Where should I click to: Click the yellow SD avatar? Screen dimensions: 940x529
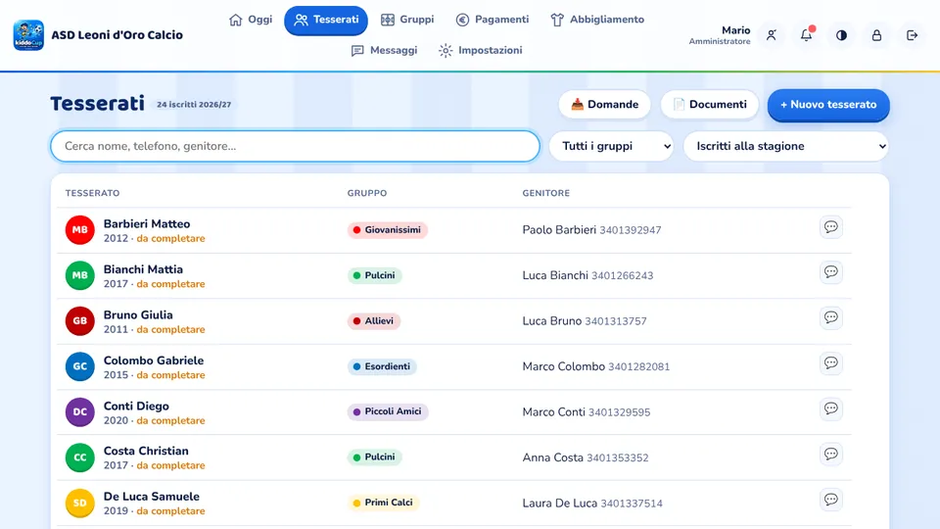pyautogui.click(x=79, y=503)
